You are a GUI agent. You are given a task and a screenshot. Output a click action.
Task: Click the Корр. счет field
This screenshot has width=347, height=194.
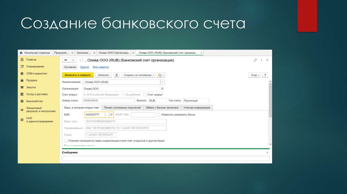[x=125, y=121]
